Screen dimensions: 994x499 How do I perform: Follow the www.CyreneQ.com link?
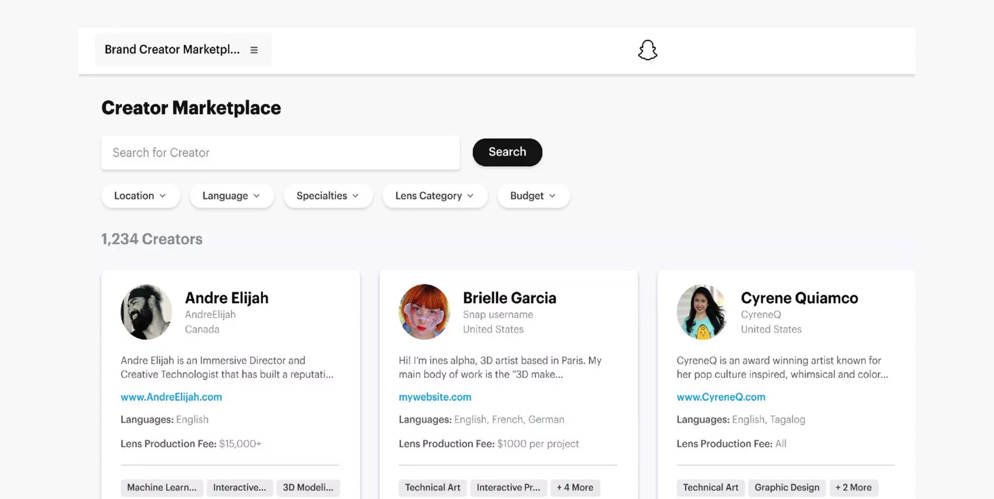tap(721, 397)
